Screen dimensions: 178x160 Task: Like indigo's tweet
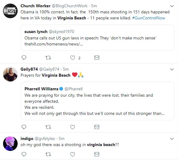[73, 154]
